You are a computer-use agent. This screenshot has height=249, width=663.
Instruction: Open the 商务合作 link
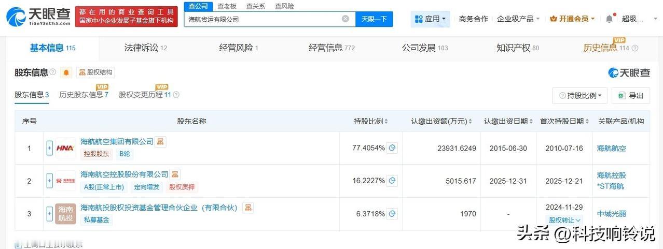[x=474, y=19]
